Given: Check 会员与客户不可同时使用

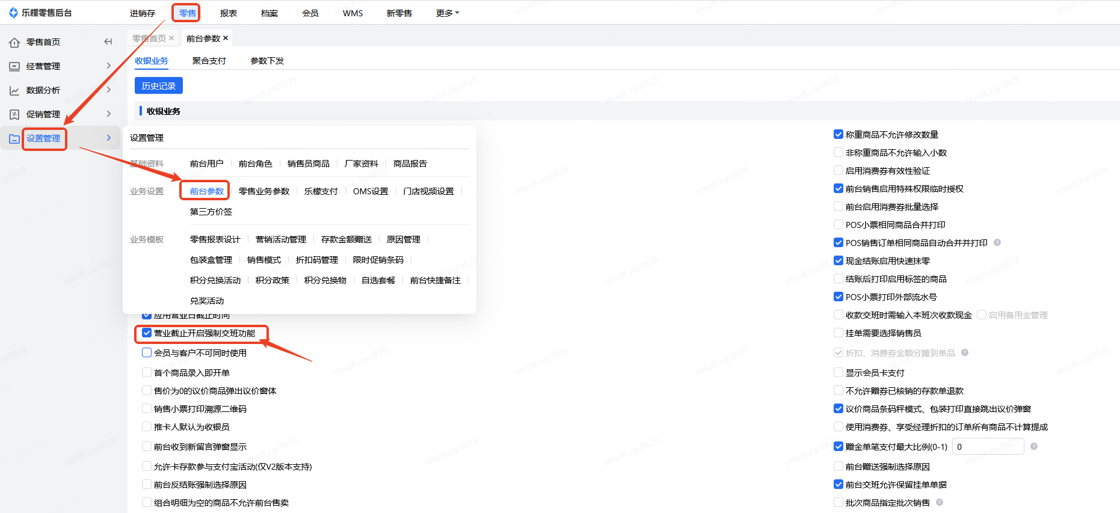Looking at the screenshot, I should [x=147, y=352].
